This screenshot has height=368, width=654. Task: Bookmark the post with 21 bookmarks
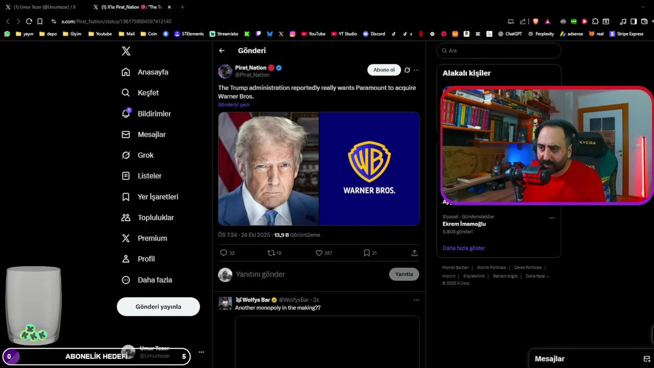tap(367, 253)
